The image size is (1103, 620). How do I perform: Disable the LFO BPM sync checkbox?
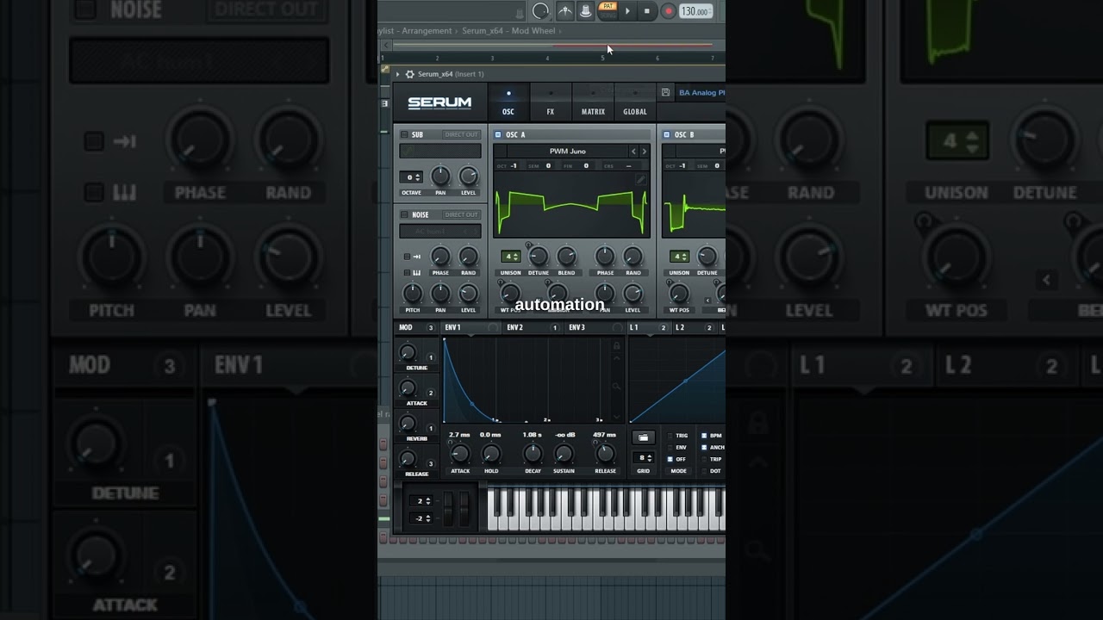[x=704, y=436]
